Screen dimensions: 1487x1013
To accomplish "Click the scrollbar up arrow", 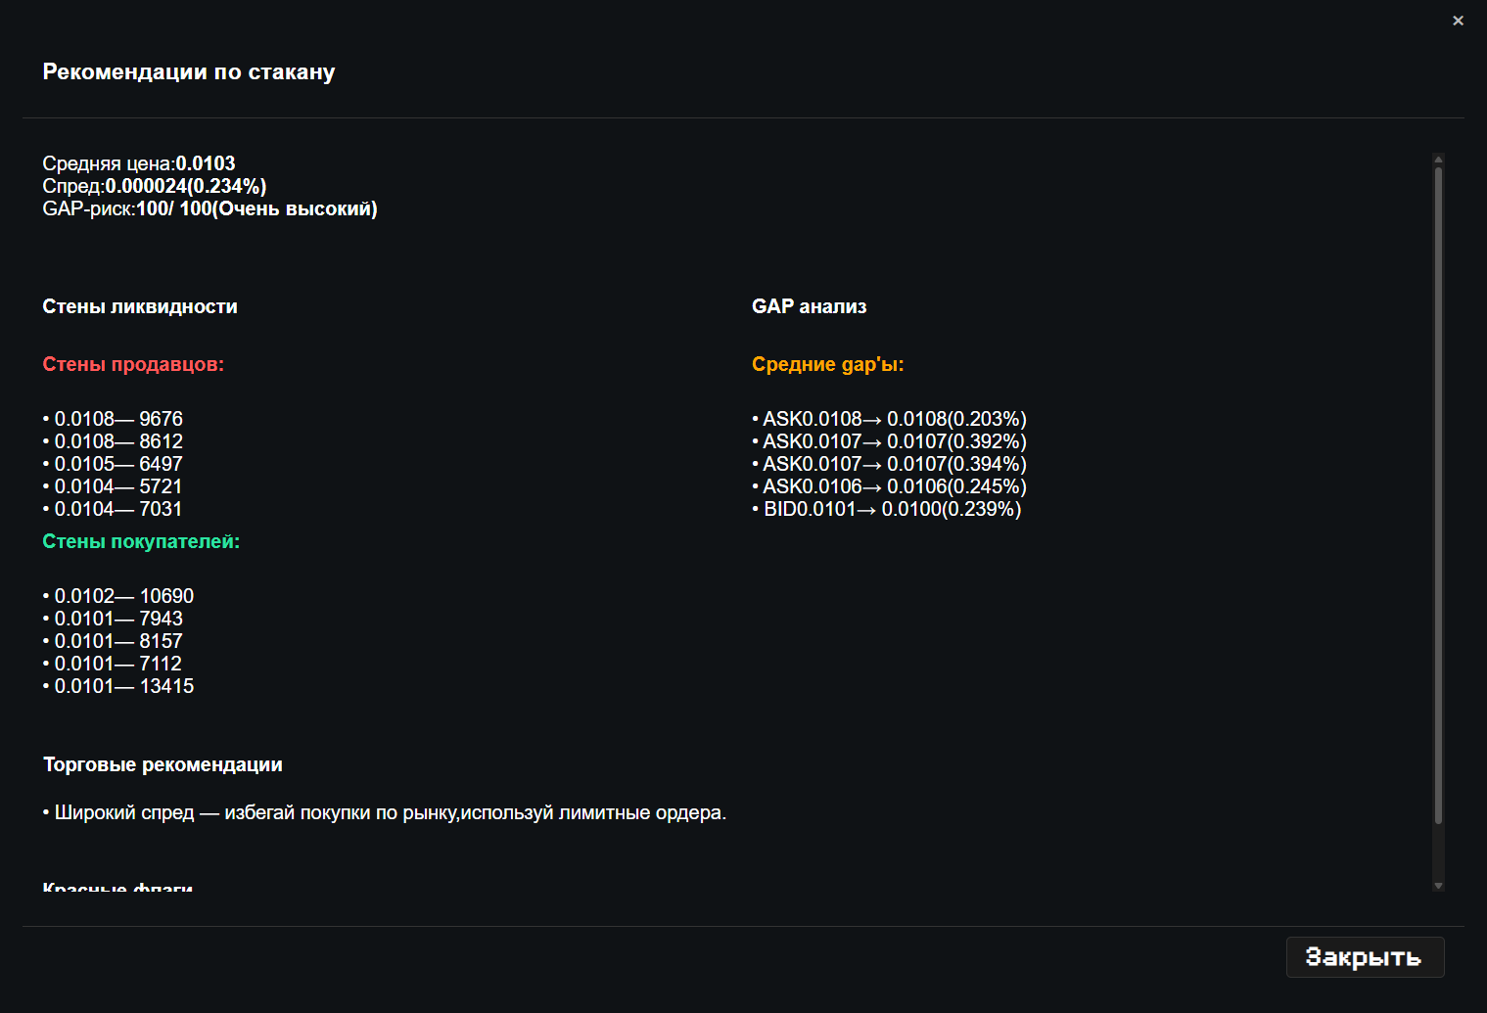I will (x=1438, y=160).
